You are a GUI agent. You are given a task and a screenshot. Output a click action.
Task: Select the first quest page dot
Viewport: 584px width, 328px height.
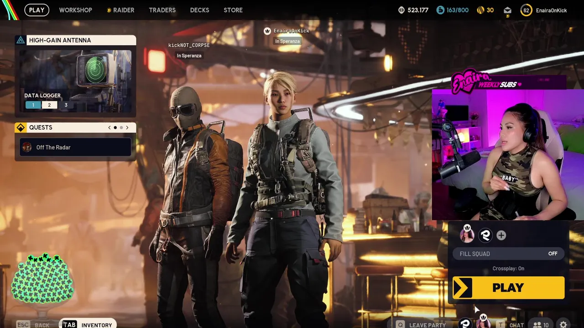click(x=115, y=128)
